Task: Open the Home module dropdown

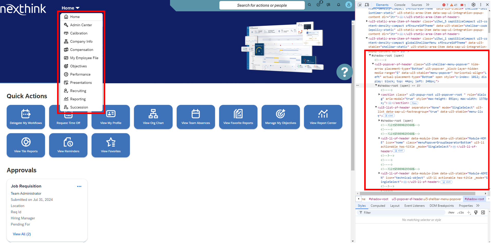Action: 70,8
